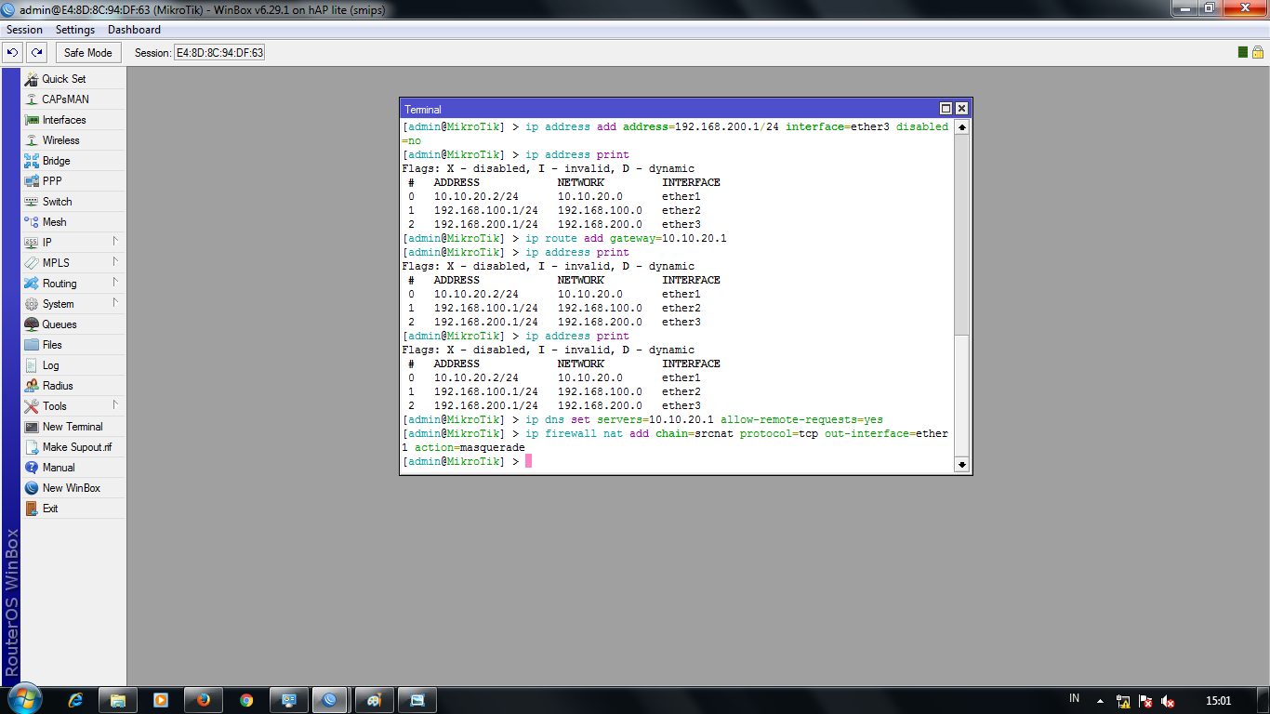Open the Radius menu icon
Viewport: 1270px width, 714px height.
tap(32, 386)
